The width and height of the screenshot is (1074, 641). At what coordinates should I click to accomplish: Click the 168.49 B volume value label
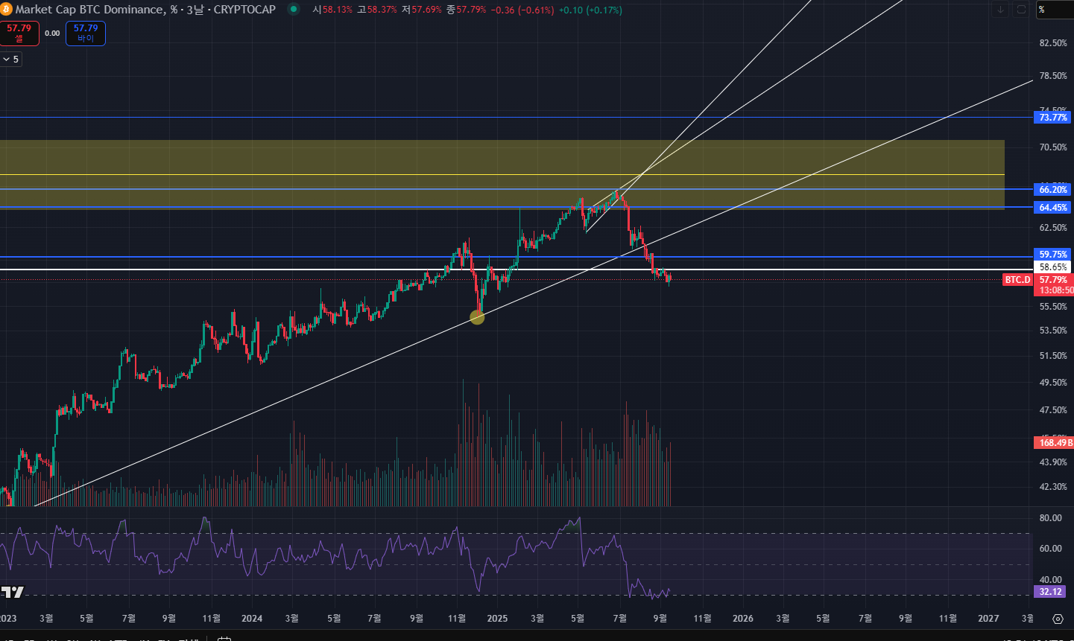point(1054,443)
